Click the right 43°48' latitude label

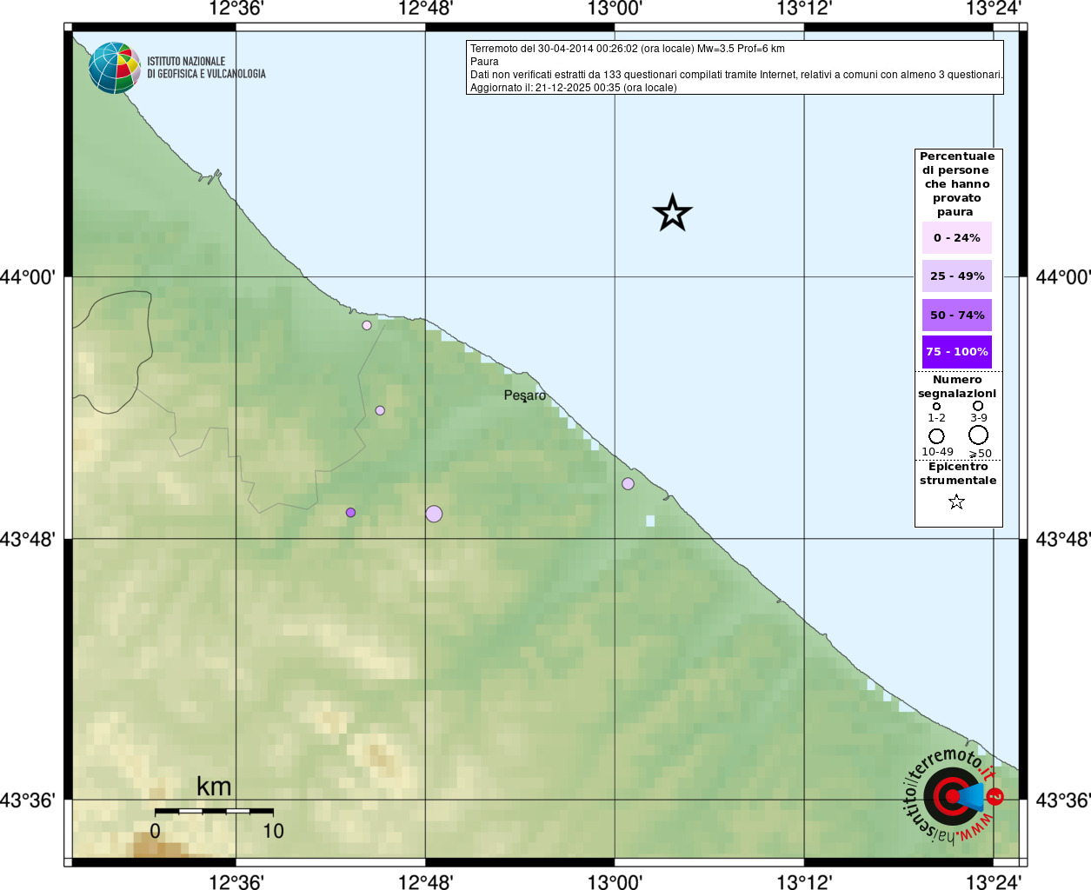click(x=1063, y=539)
